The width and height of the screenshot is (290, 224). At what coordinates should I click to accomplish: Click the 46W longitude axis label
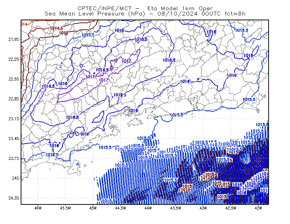38,208
